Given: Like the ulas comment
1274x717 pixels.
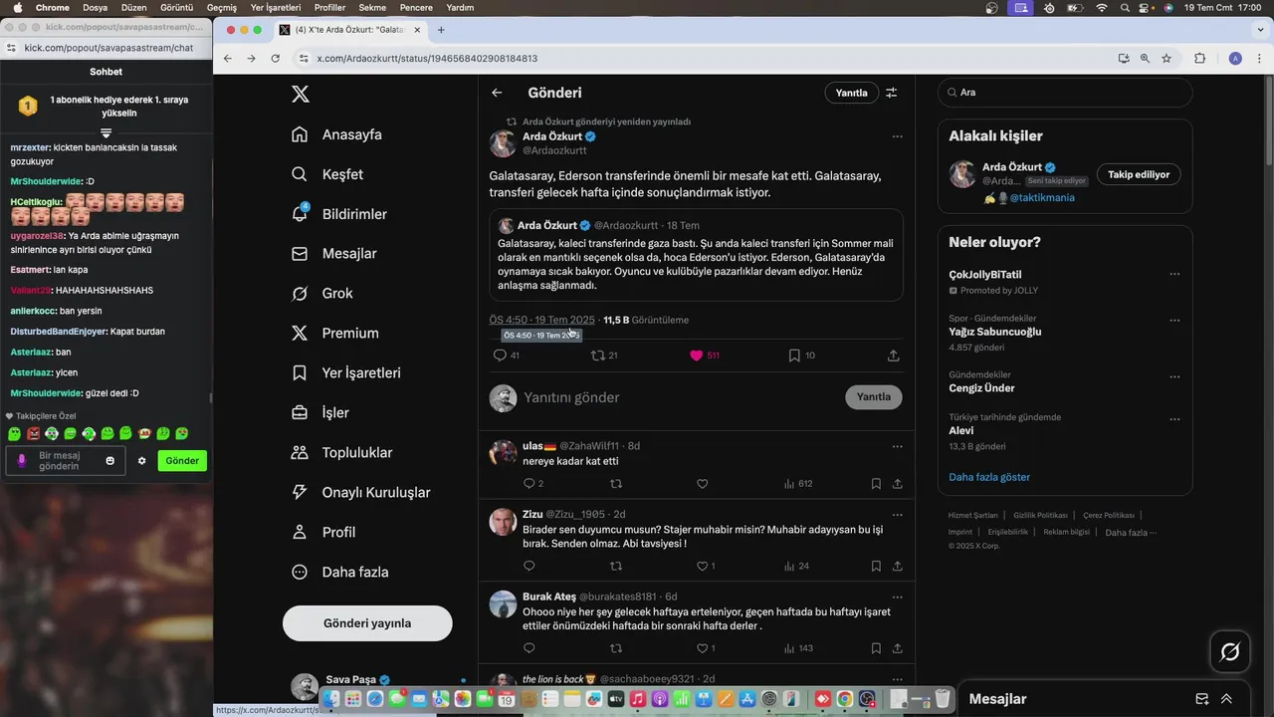Looking at the screenshot, I should point(702,484).
